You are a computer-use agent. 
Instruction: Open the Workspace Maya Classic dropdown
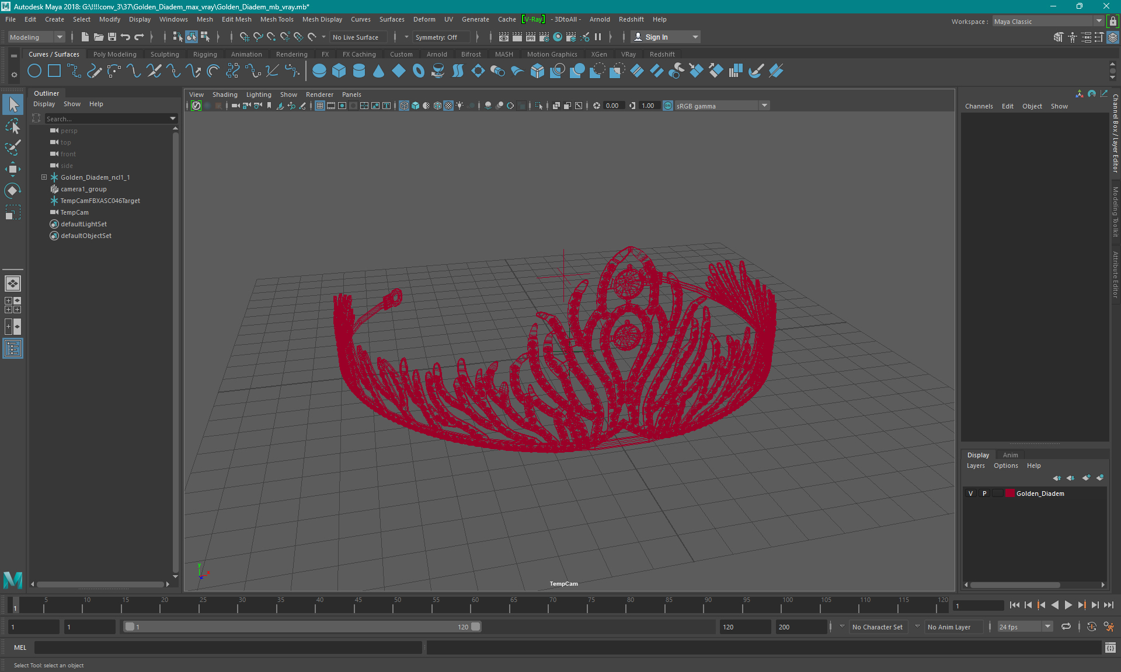pos(1049,22)
